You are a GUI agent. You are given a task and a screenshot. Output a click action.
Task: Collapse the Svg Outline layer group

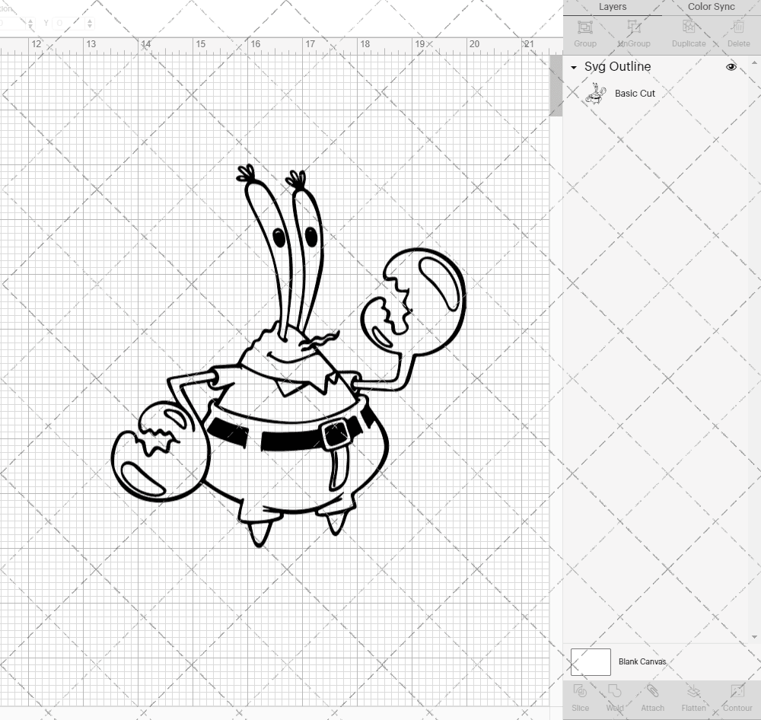pyautogui.click(x=573, y=67)
